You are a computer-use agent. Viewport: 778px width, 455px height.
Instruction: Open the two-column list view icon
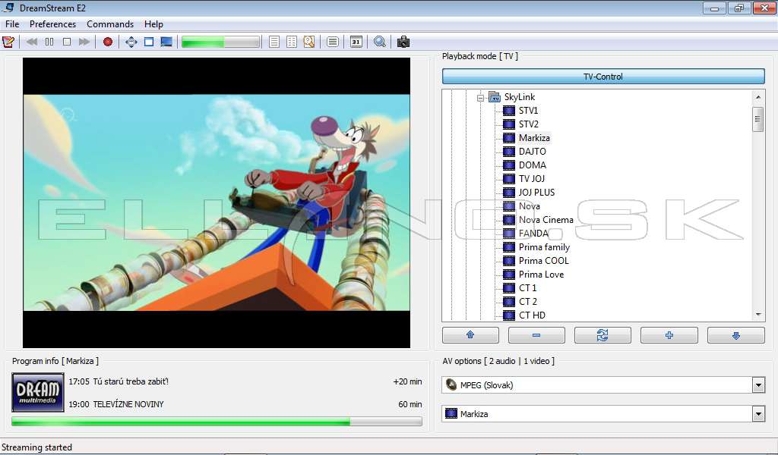[x=292, y=42]
